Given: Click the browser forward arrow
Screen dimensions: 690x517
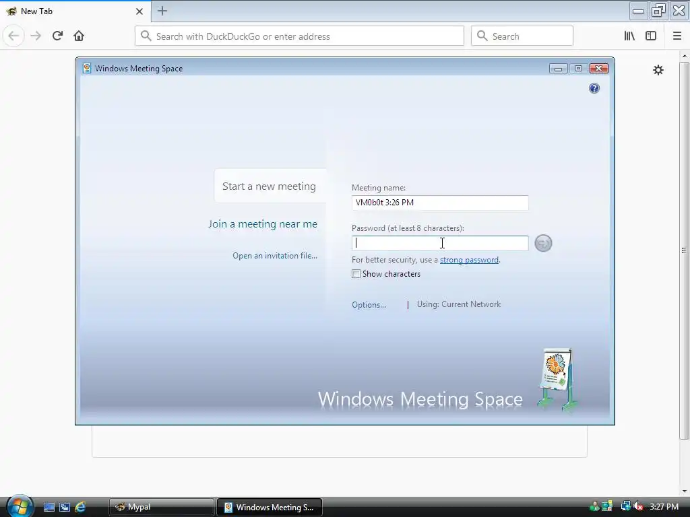Looking at the screenshot, I should pos(36,36).
